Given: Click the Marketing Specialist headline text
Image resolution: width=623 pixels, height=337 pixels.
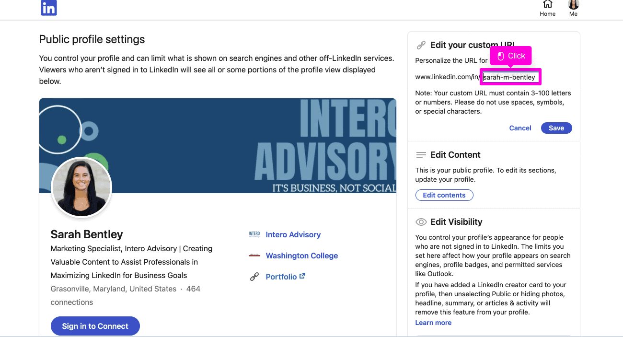Looking at the screenshot, I should [x=132, y=262].
